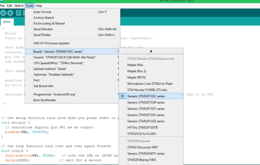Screen dimensions: 260x165
Task: Click the New sketch document icon
Action: click(19, 13)
